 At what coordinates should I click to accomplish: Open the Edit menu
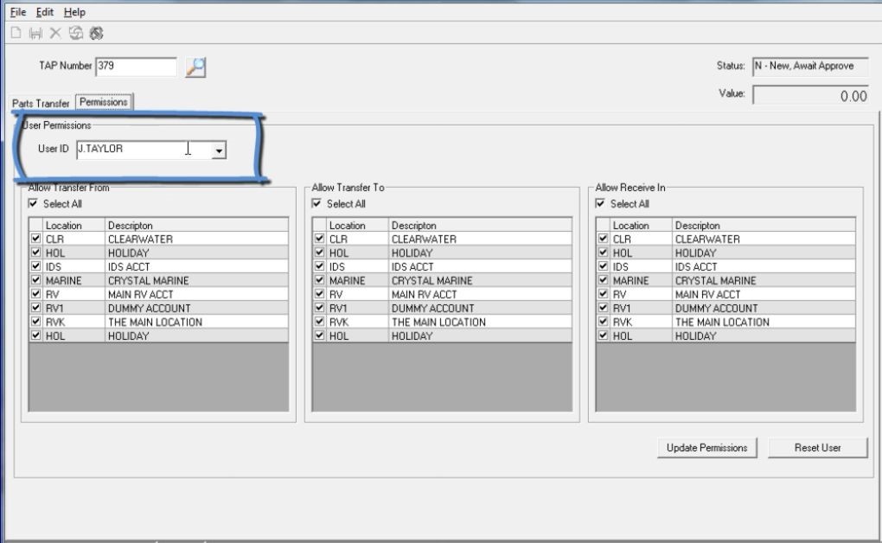[x=44, y=12]
